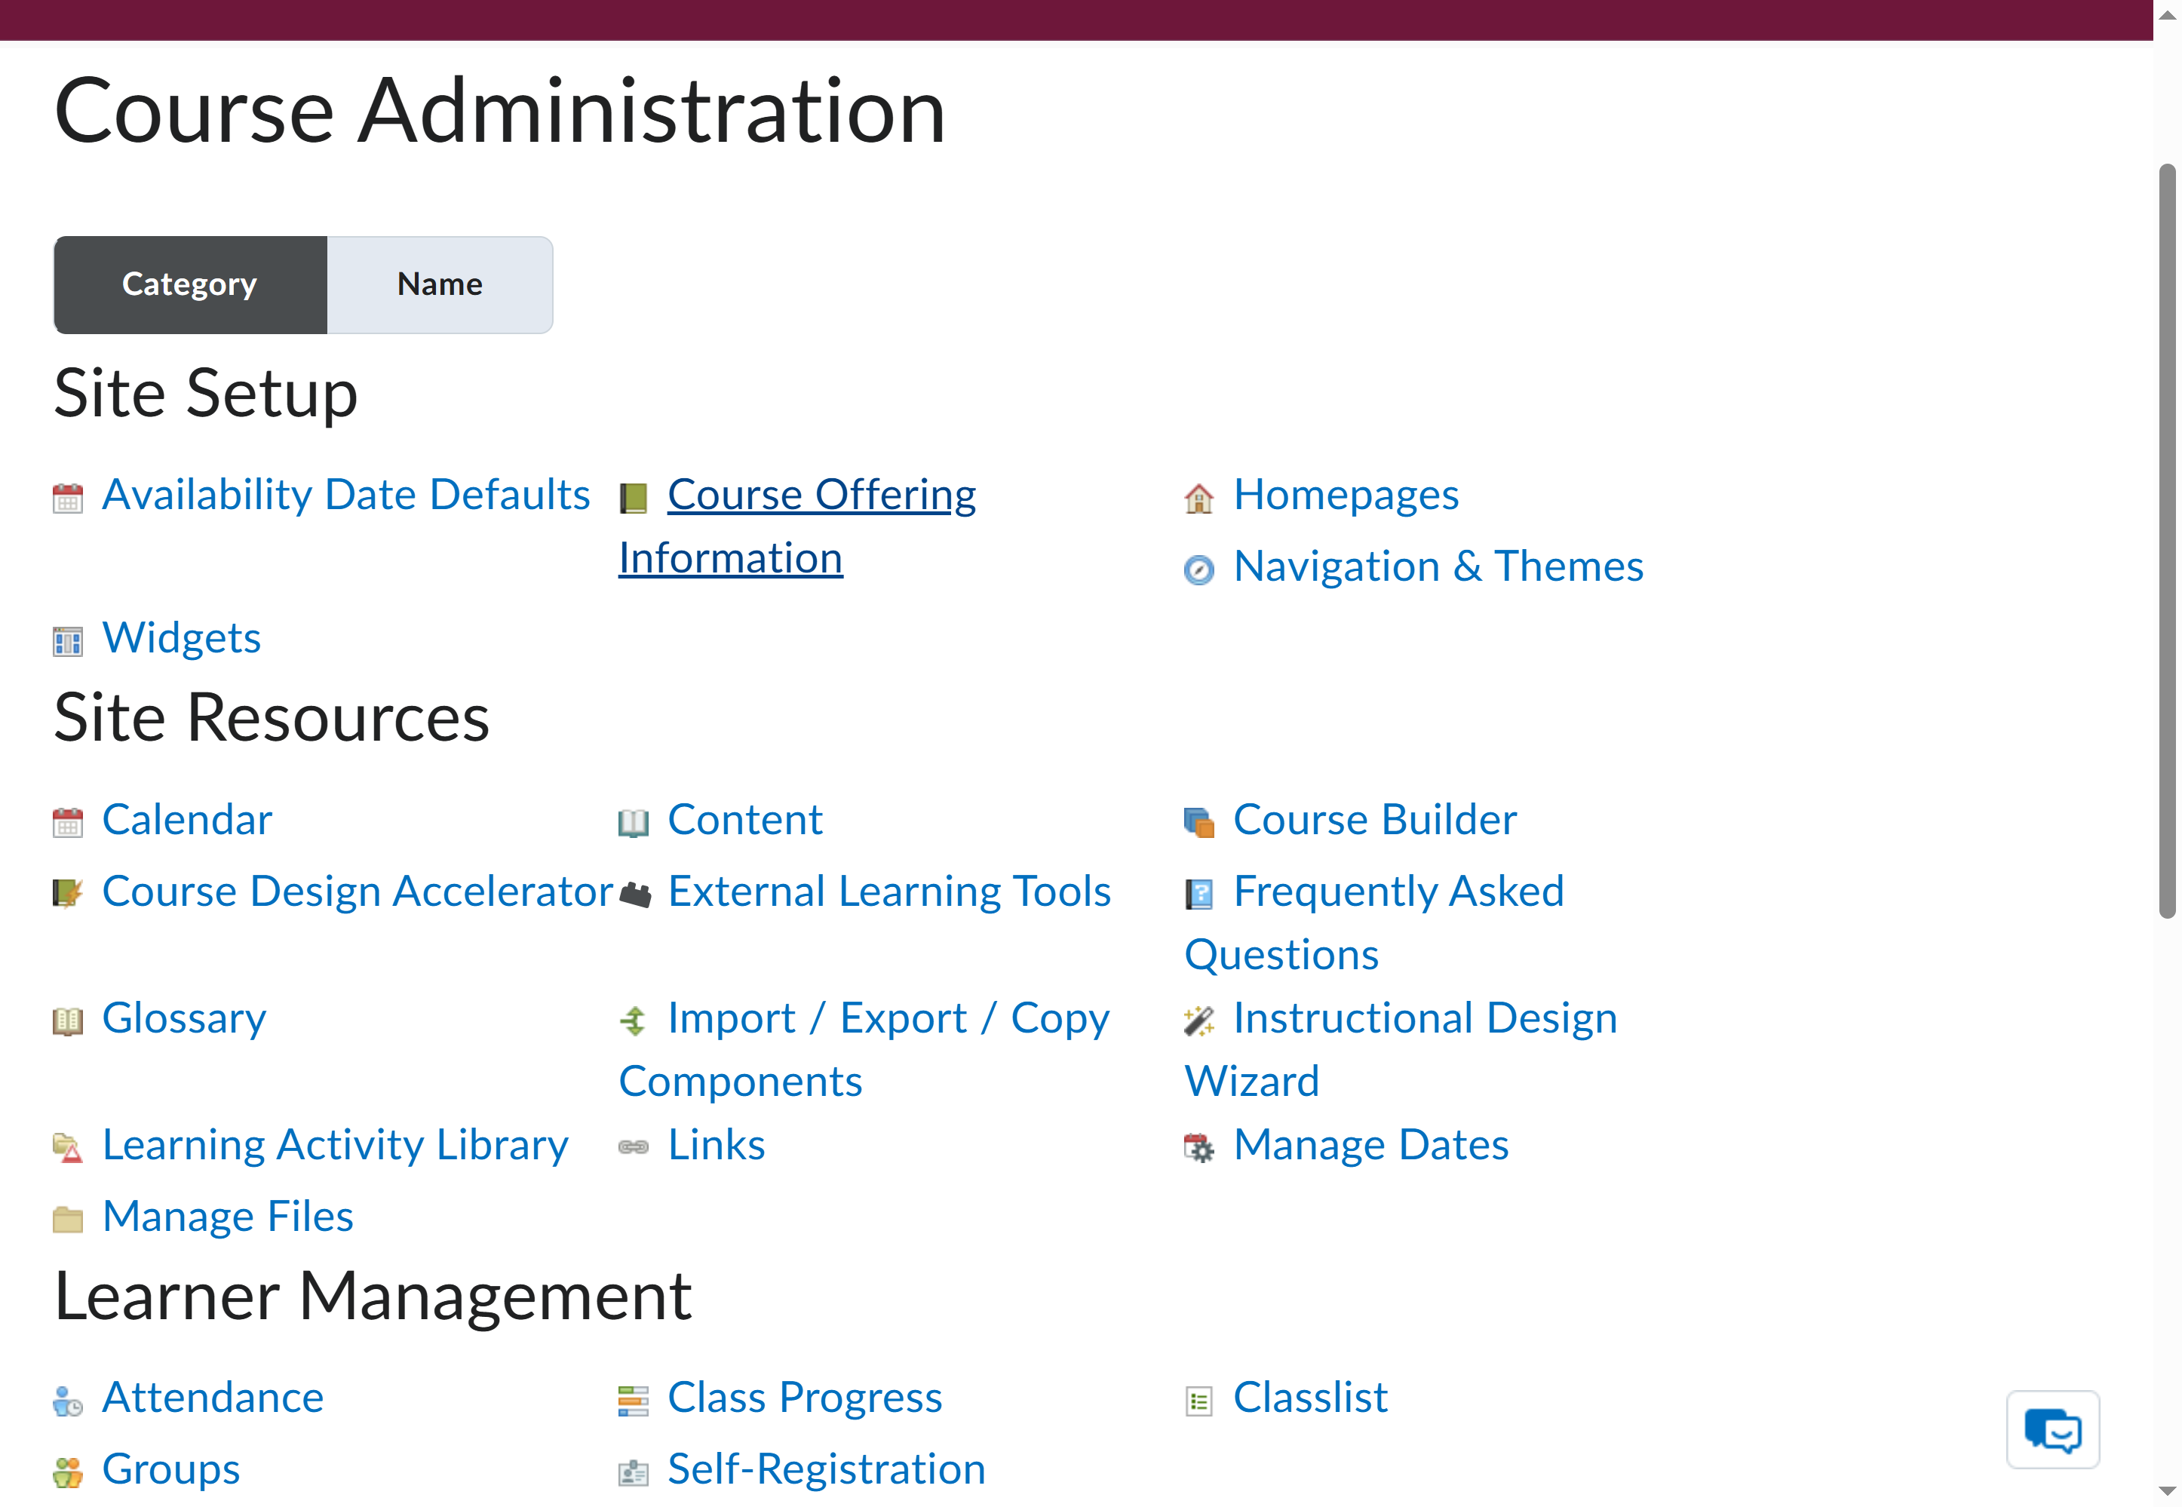Open the chat bubble widget
The image size is (2182, 1507).
coord(2052,1429)
